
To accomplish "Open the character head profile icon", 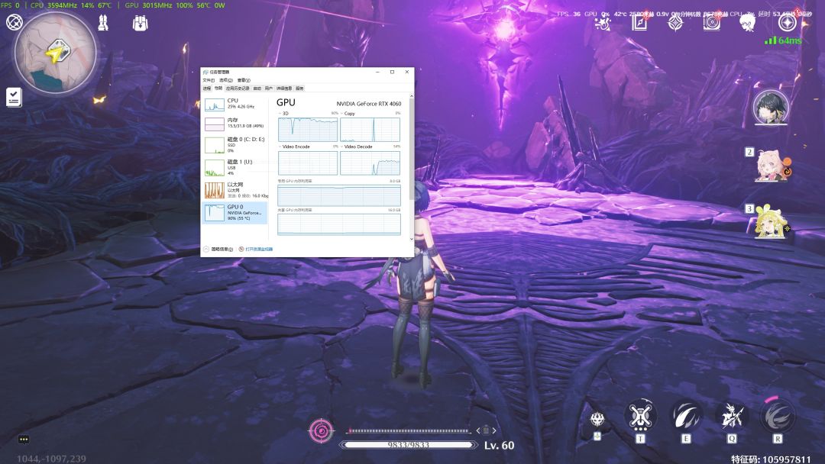I will click(x=747, y=23).
